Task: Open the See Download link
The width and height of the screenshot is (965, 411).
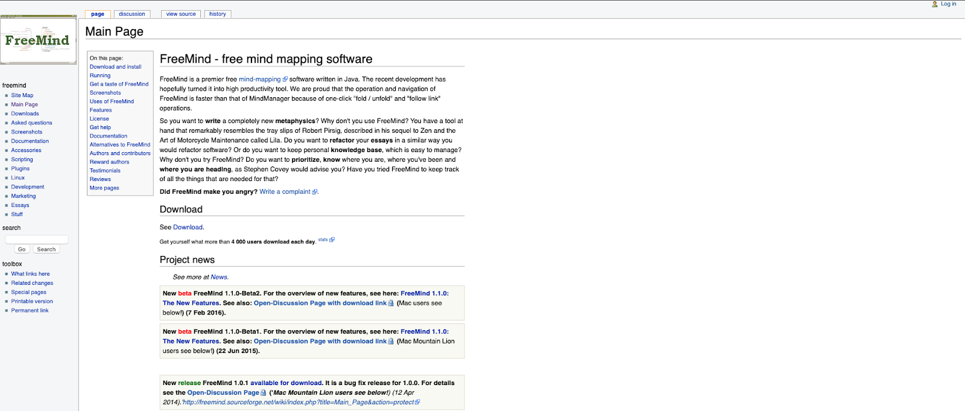Action: (x=188, y=228)
